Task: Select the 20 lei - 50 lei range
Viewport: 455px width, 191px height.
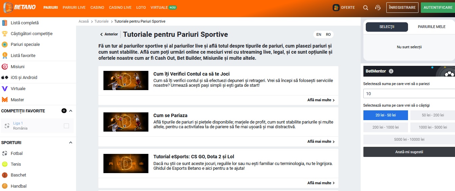Action: [x=386, y=115]
